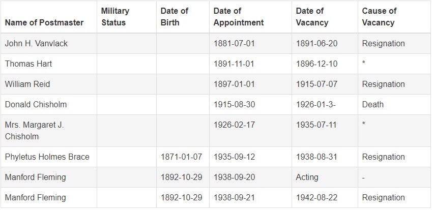Select the William Reid name cell
Screen dimensions: 433x210
27,84
